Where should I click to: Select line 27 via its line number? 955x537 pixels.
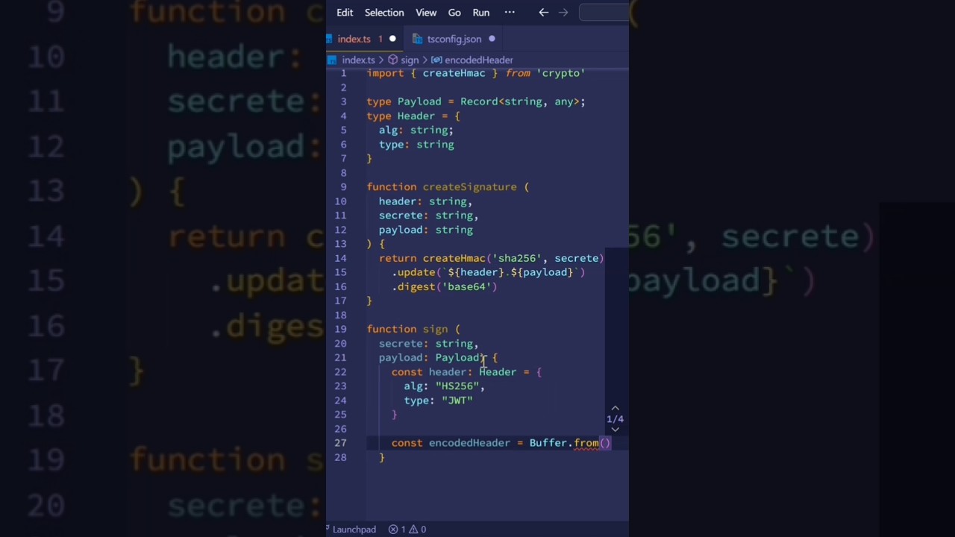[339, 443]
